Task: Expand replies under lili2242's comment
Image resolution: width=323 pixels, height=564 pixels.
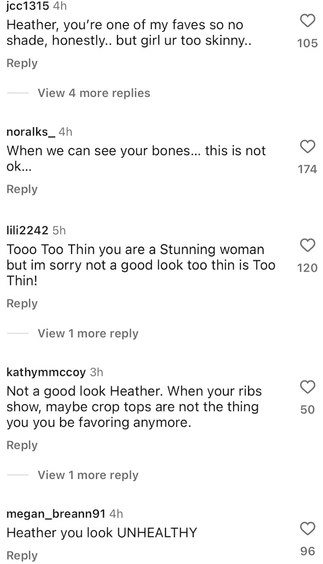Action: (88, 333)
